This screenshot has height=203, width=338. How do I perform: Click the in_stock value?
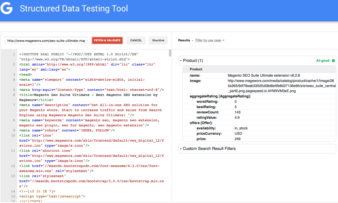(241, 128)
